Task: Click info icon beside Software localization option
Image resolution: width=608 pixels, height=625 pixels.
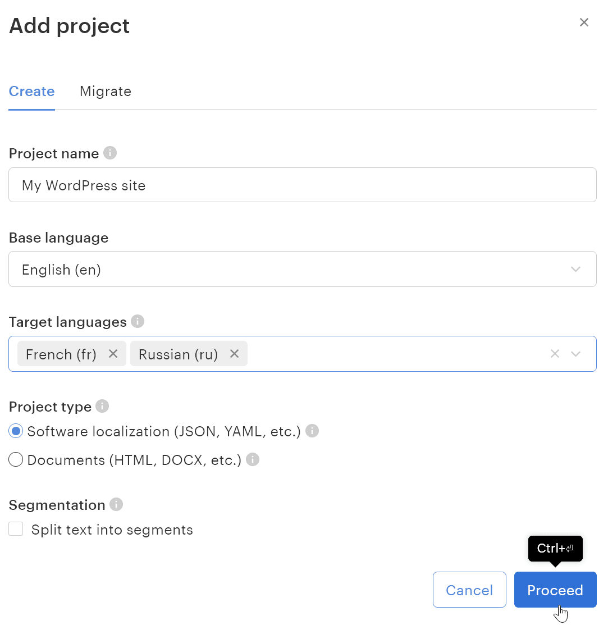Action: pyautogui.click(x=312, y=431)
